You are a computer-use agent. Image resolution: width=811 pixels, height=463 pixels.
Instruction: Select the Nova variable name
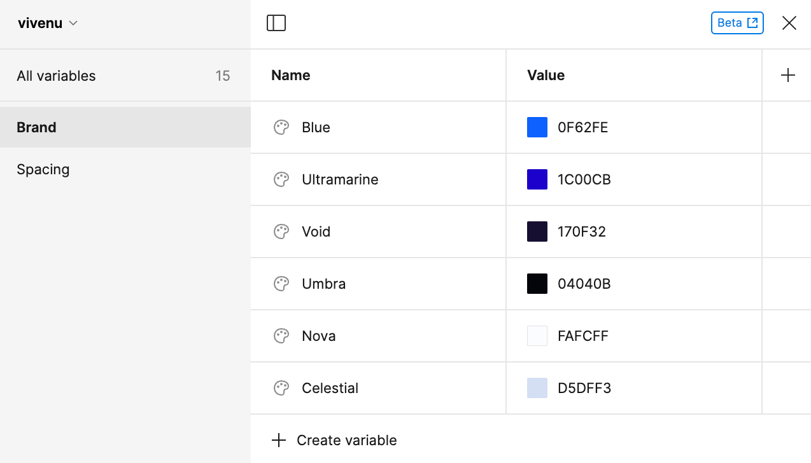pyautogui.click(x=319, y=336)
